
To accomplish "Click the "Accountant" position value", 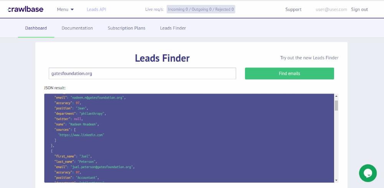I will coord(87,178).
